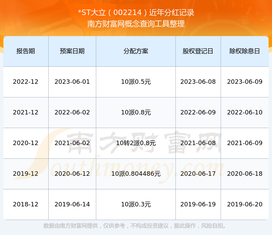Click the title '*ST大立（002214）近年分红记录'
The image size is (272, 235).
pos(136,13)
